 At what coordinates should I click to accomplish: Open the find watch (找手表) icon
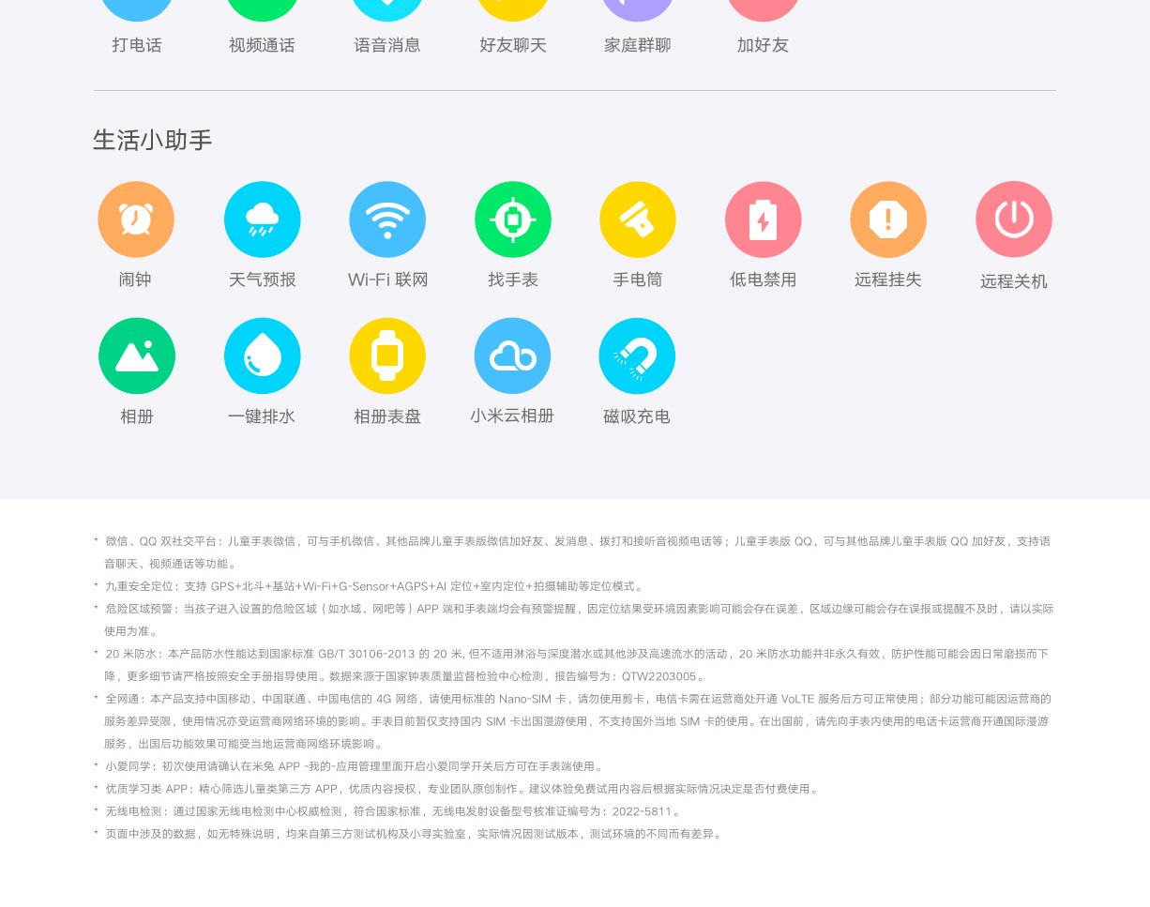point(512,219)
